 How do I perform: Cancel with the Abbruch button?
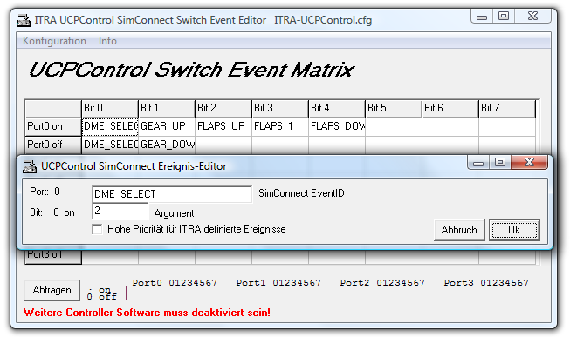coord(459,230)
